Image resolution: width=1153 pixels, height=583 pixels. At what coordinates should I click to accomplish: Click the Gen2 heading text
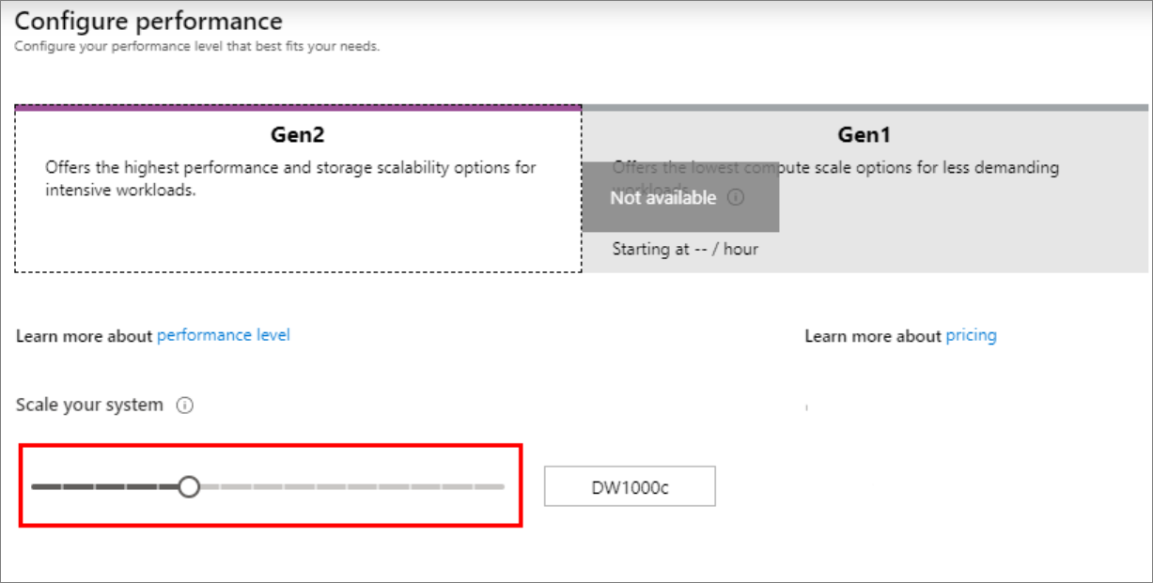(x=297, y=132)
